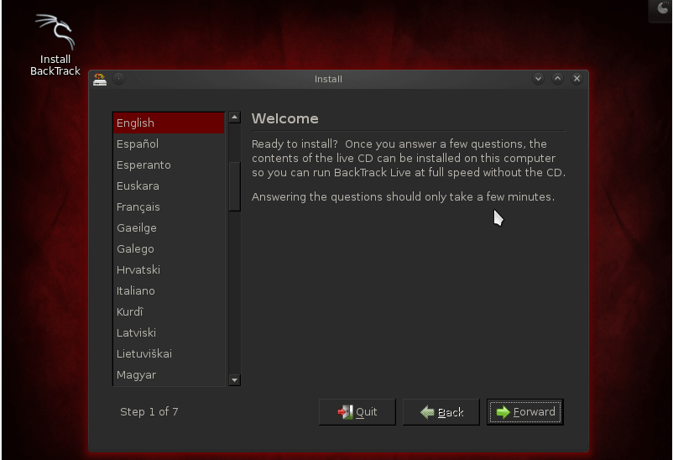Select Latviski in the language list
Screen dimensions: 673x460
(x=169, y=333)
